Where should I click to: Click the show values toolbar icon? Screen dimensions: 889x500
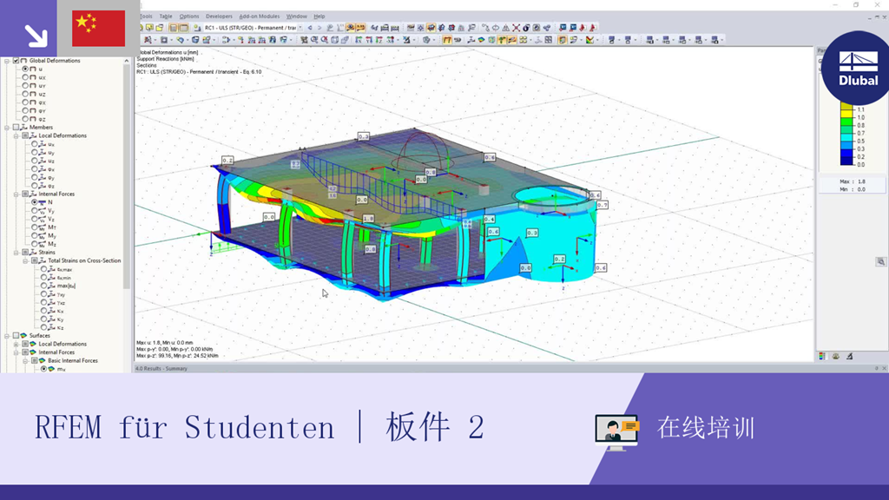coord(360,28)
